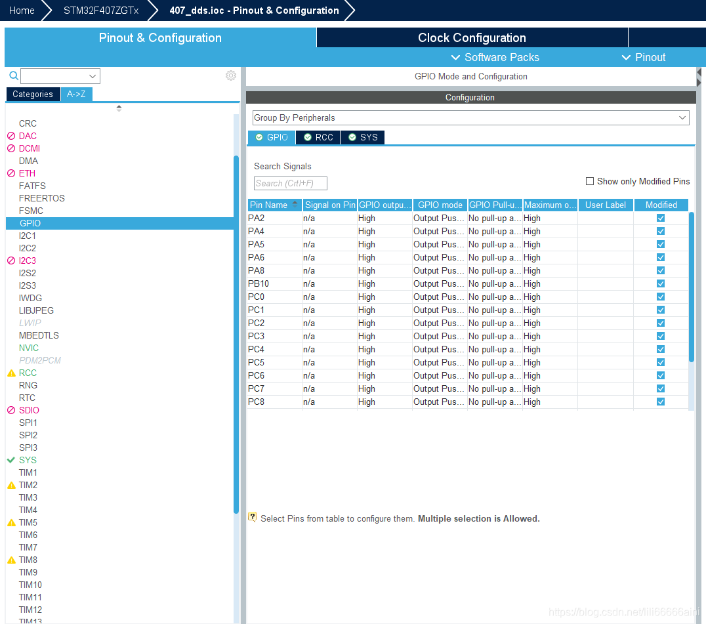Click the warning icon next to TIM8
The height and width of the screenshot is (624, 706).
[12, 560]
